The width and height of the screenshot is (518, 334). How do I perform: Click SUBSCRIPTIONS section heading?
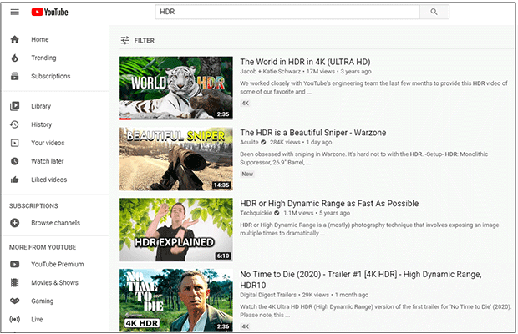coord(33,206)
